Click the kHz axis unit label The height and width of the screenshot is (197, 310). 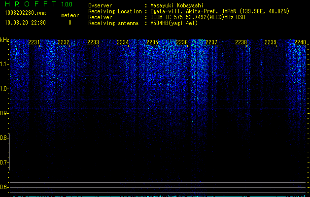pos(4,40)
